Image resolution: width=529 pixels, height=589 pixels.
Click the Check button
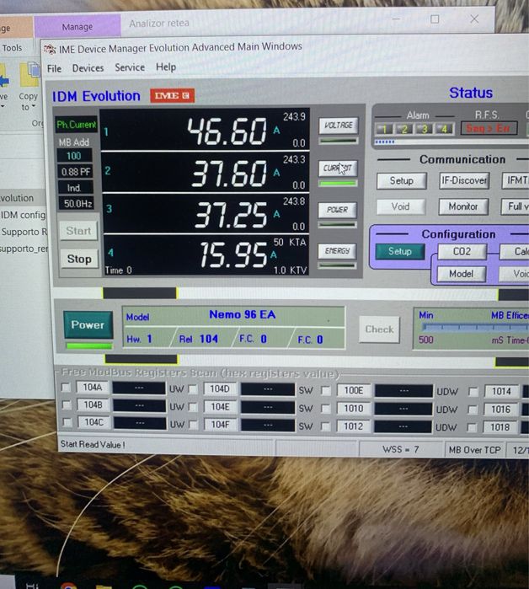pyautogui.click(x=379, y=329)
